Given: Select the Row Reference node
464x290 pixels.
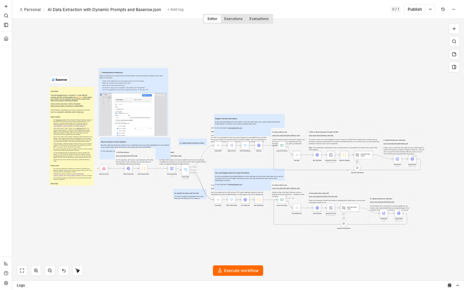Looking at the screenshot, I should coord(297,208).
